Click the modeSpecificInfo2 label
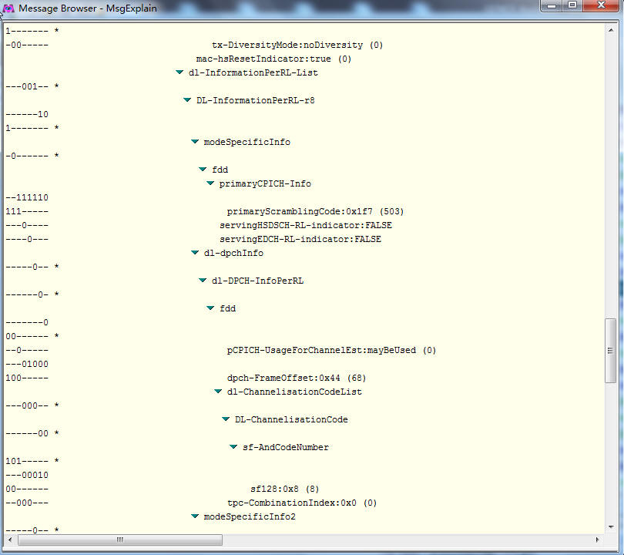624x555 pixels. (250, 516)
